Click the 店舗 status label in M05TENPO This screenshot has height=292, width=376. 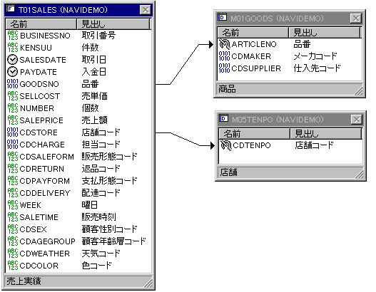click(x=229, y=172)
